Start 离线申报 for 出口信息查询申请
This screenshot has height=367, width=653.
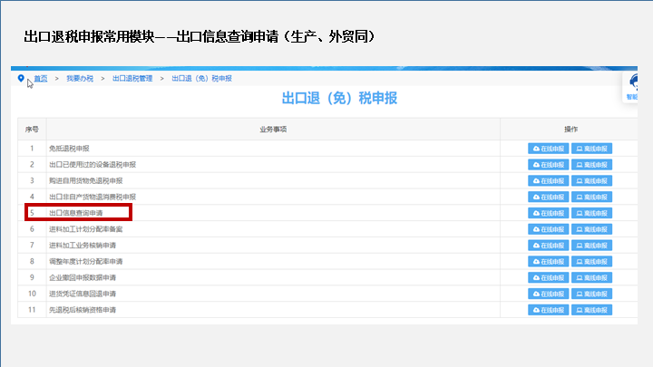click(591, 213)
